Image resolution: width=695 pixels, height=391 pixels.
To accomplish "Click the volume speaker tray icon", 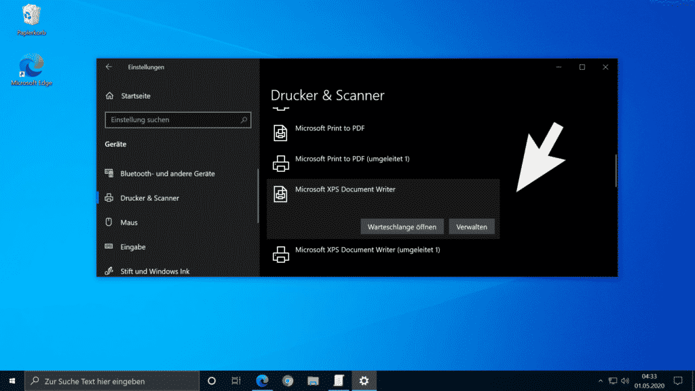I will pyautogui.click(x=625, y=381).
